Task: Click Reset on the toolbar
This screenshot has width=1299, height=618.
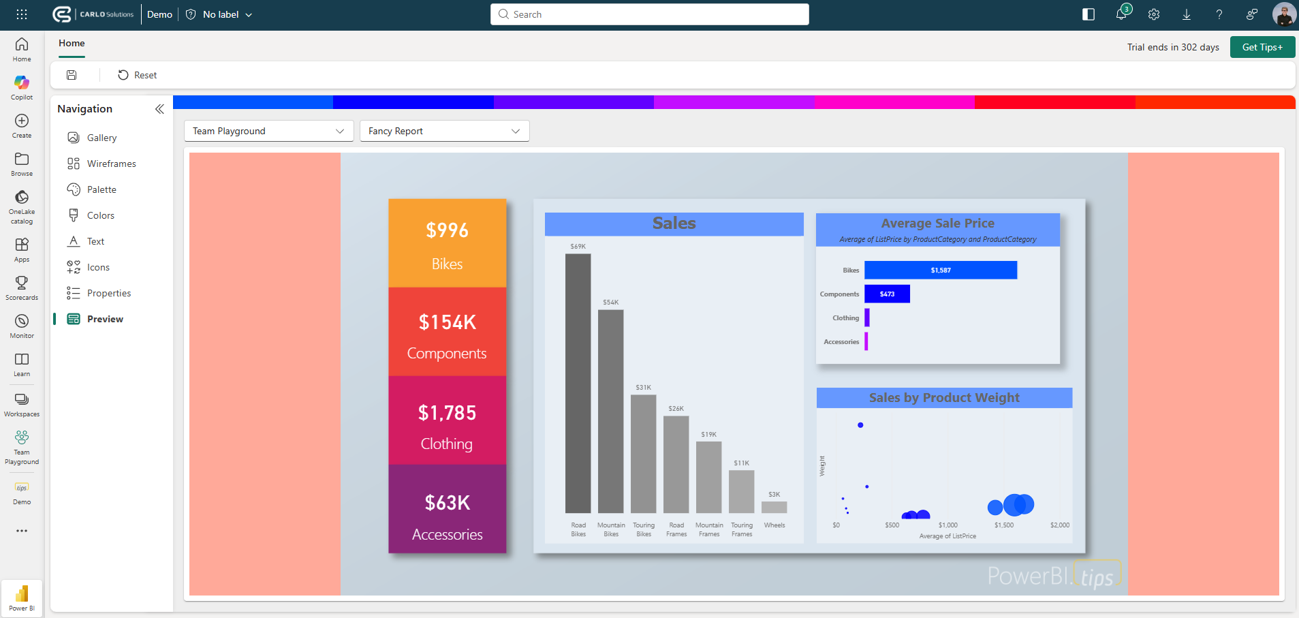Action: (137, 75)
